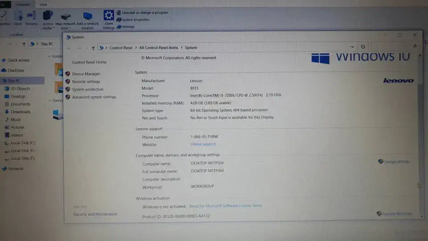
Task: Select All Control Panel Items breadcrumb
Action: pos(159,48)
